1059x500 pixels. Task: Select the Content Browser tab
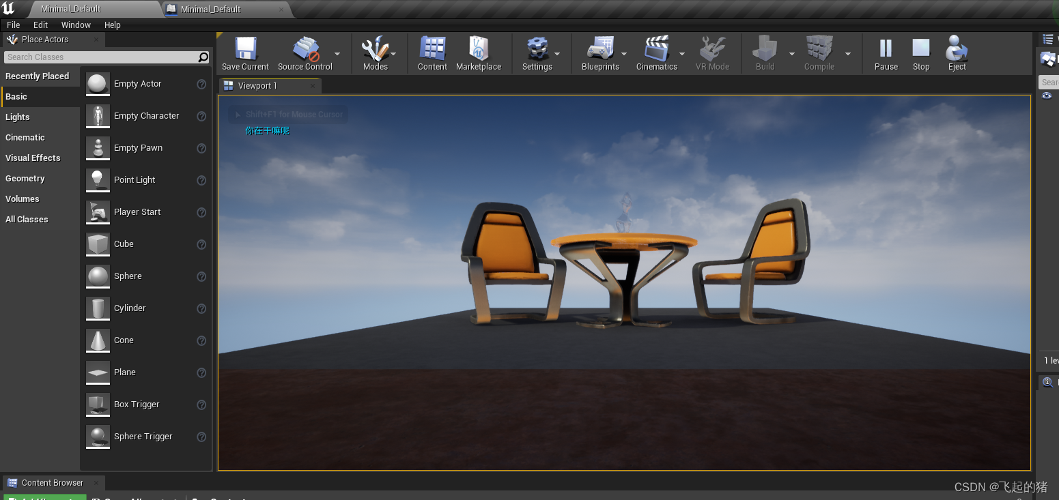click(53, 483)
